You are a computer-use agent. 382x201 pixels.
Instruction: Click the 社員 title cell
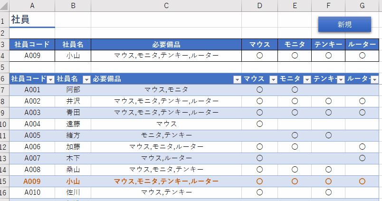coord(32,19)
